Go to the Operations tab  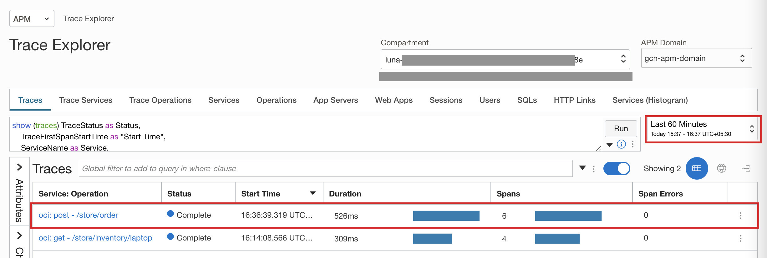pos(277,100)
